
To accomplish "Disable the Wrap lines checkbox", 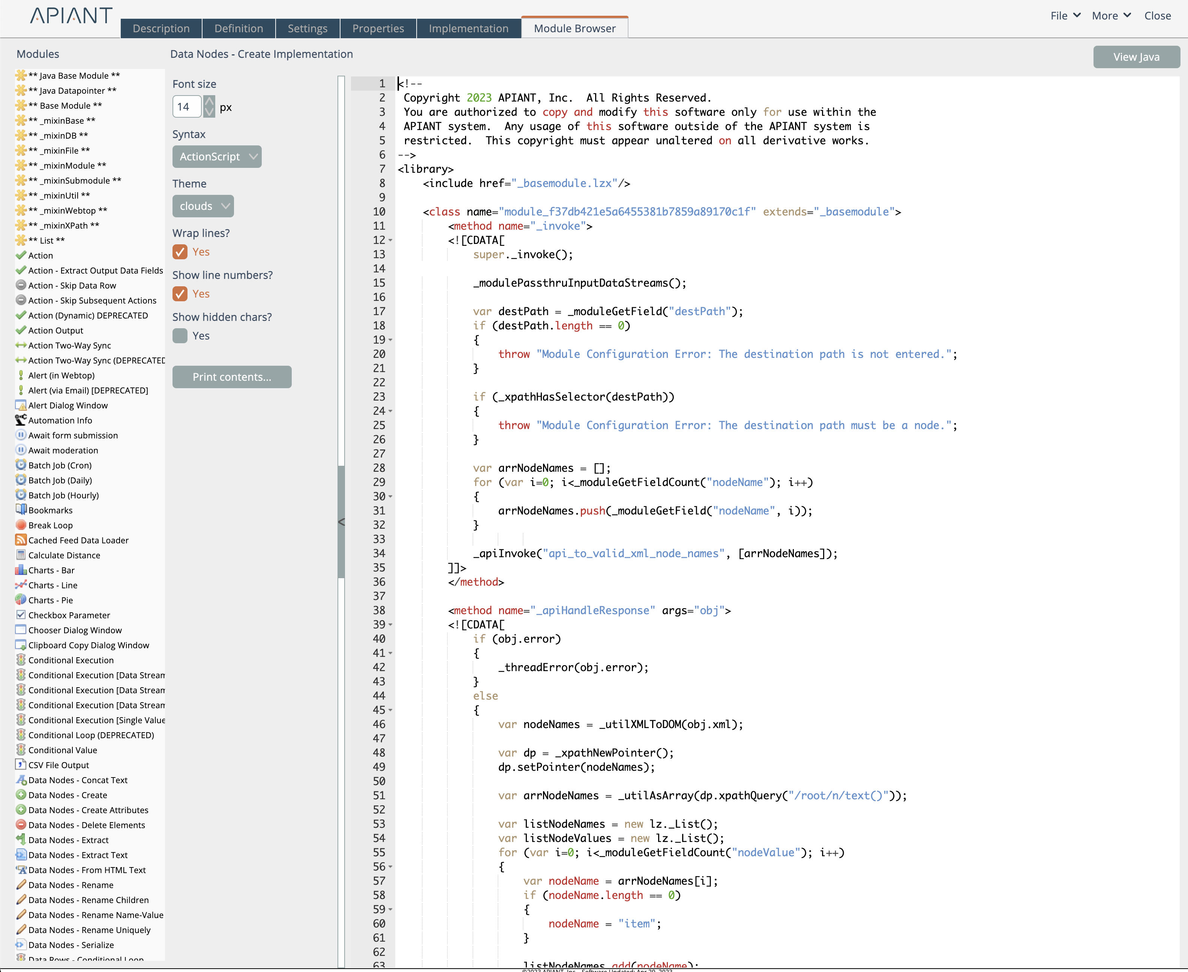I will point(180,252).
